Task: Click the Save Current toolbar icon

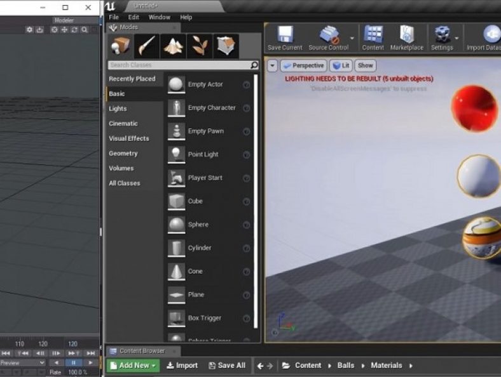Action: 285,37
